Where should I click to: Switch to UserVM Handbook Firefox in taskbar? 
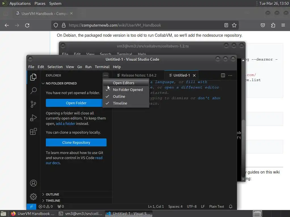33,214
